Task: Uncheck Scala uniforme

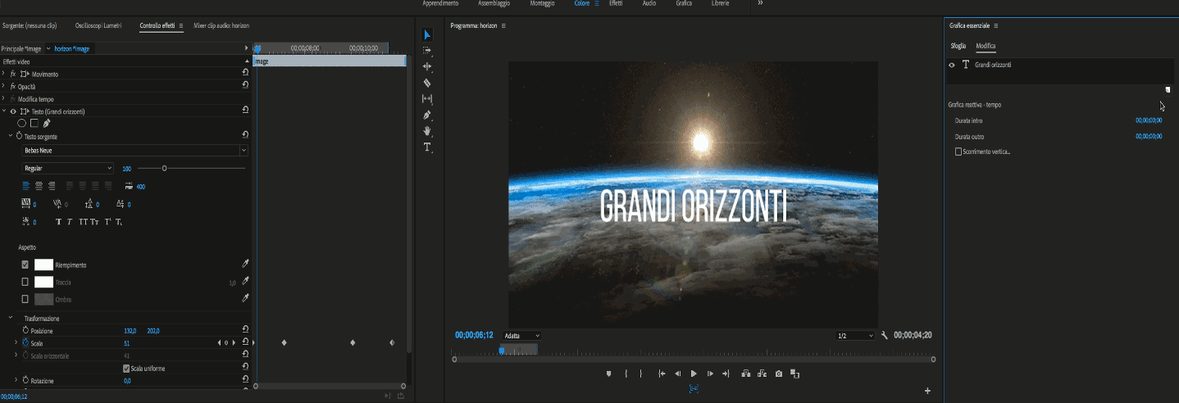Action: click(x=125, y=369)
